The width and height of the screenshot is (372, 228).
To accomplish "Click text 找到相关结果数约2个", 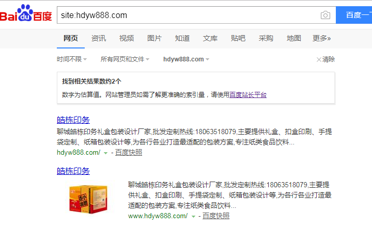I will pos(91,82).
